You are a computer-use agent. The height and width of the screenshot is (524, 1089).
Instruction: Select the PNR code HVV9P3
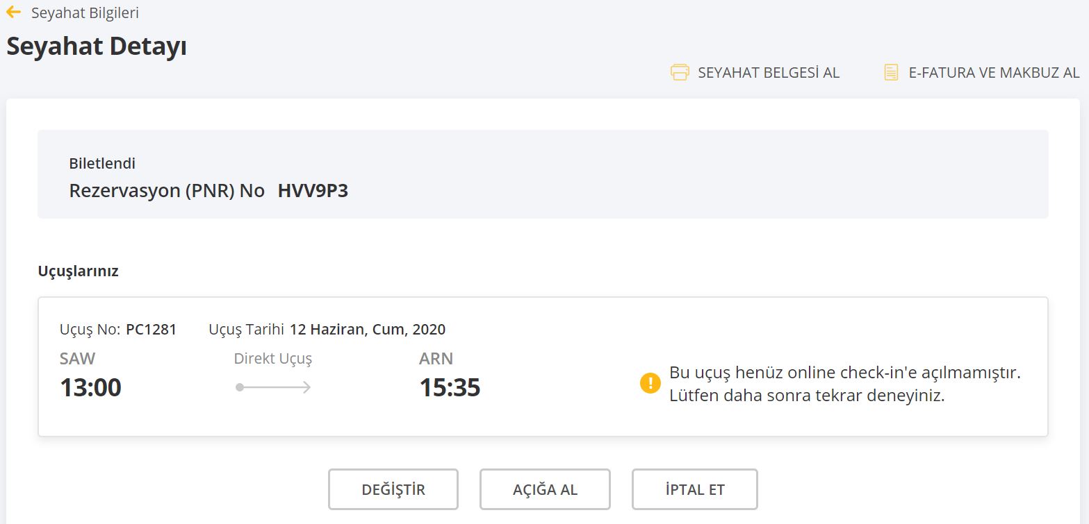(x=313, y=191)
